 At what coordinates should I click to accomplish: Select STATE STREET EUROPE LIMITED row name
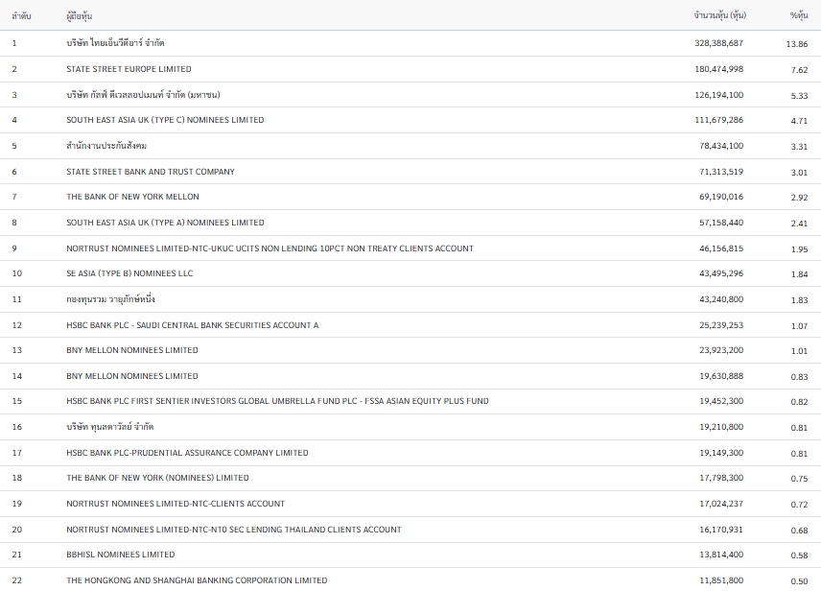129,69
